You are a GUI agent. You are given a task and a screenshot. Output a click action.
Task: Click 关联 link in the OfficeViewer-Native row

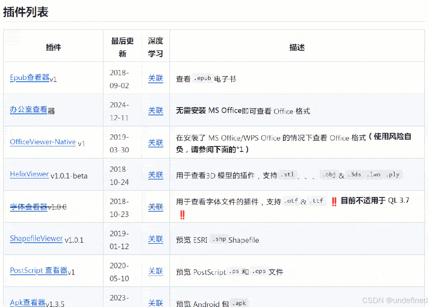click(155, 143)
